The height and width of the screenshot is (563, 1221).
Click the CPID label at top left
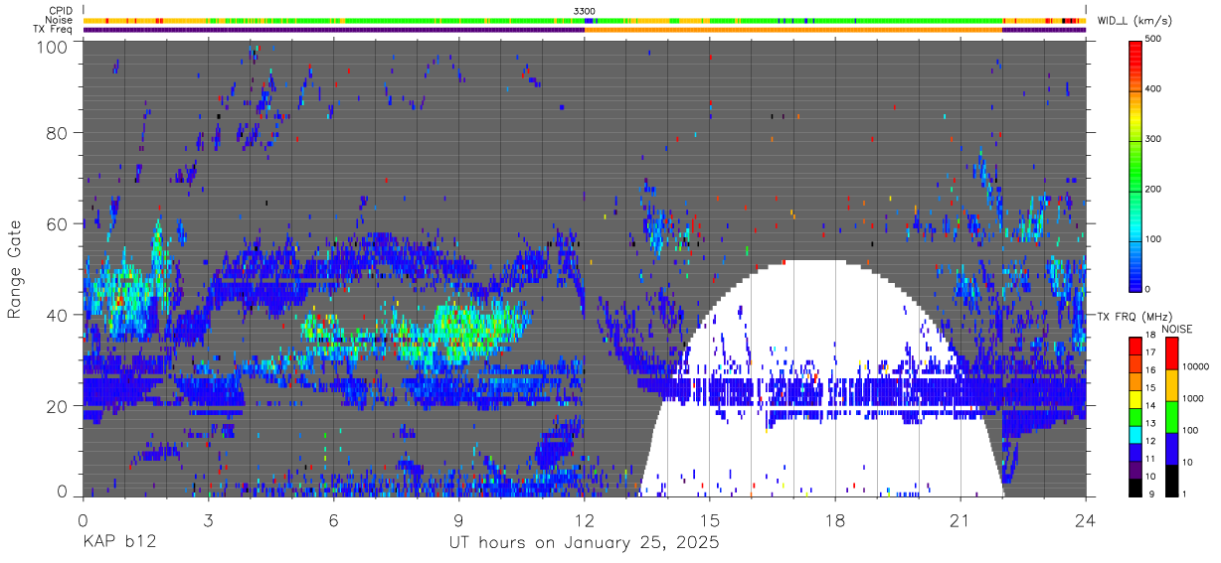coord(61,11)
